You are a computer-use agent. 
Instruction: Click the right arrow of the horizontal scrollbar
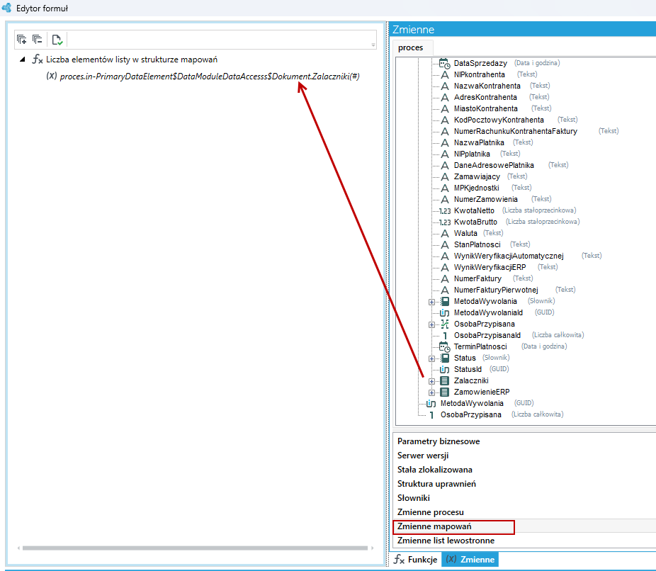click(373, 548)
